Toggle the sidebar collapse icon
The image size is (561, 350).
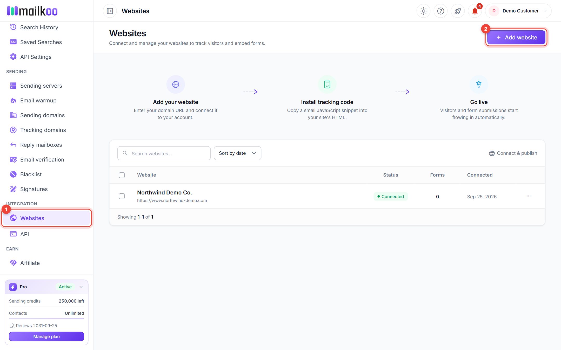coord(110,11)
